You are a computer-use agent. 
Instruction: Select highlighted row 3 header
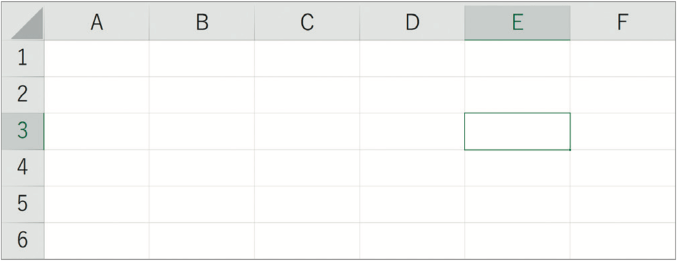click(23, 131)
